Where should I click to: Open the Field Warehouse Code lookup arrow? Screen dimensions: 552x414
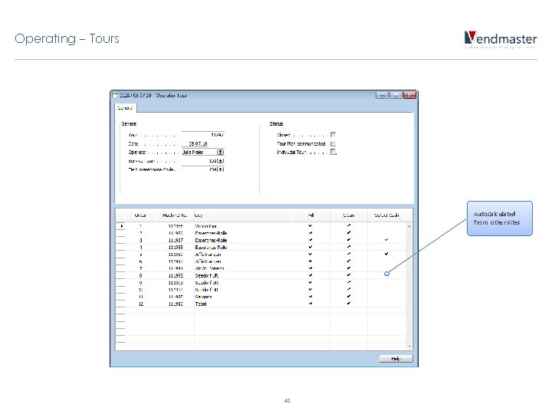pos(220,169)
